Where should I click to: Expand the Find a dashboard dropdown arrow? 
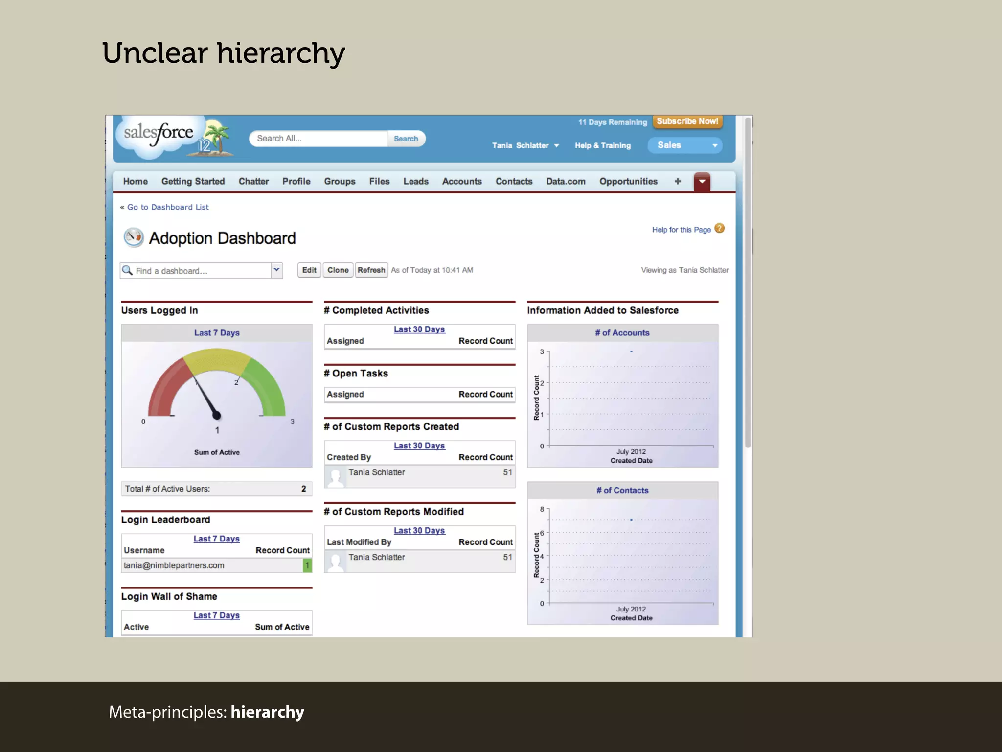pos(277,270)
